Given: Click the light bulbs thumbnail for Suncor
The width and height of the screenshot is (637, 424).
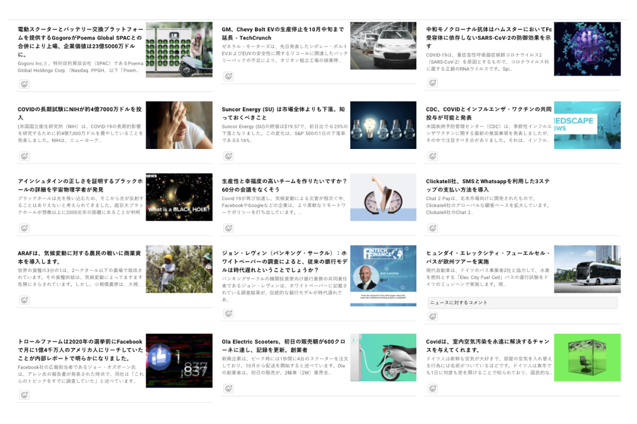Looking at the screenshot, I should click(x=383, y=125).
